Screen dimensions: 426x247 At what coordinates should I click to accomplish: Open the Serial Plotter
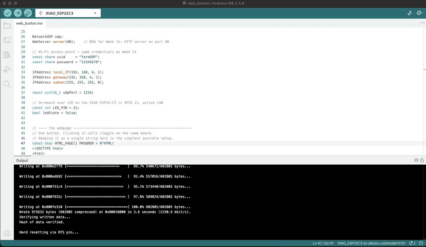(410, 13)
